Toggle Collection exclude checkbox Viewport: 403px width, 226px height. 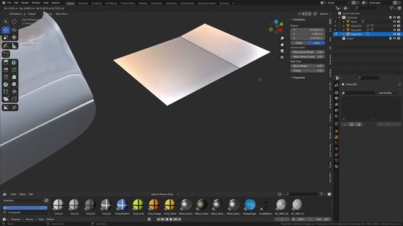[x=390, y=18]
